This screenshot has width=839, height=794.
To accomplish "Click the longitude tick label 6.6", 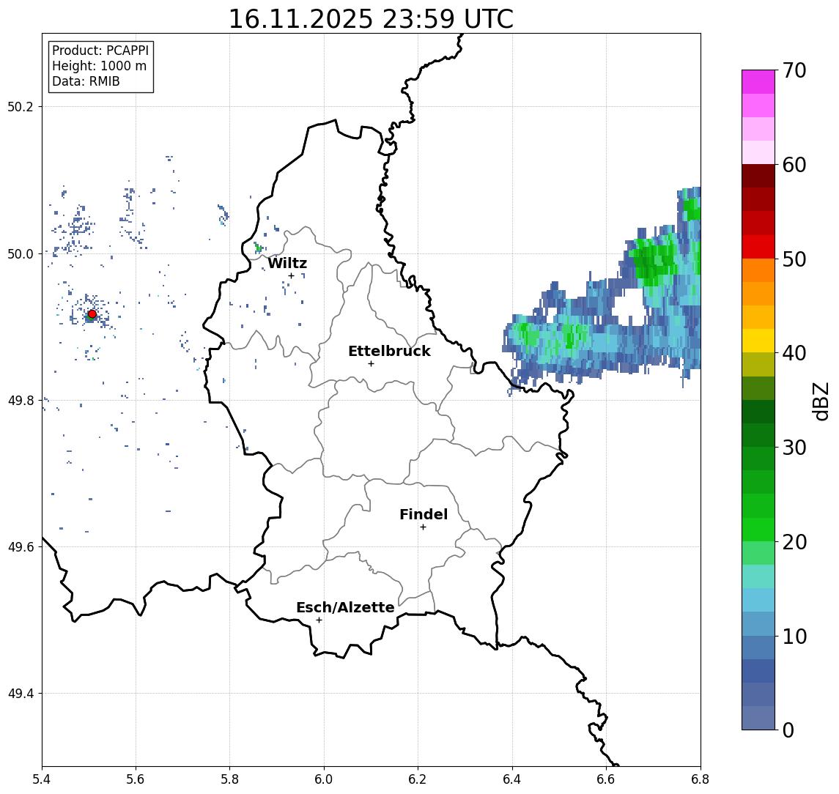I will 606,779.
